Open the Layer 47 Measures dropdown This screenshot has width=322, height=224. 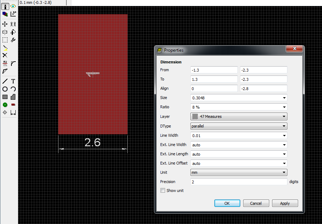[239, 116]
